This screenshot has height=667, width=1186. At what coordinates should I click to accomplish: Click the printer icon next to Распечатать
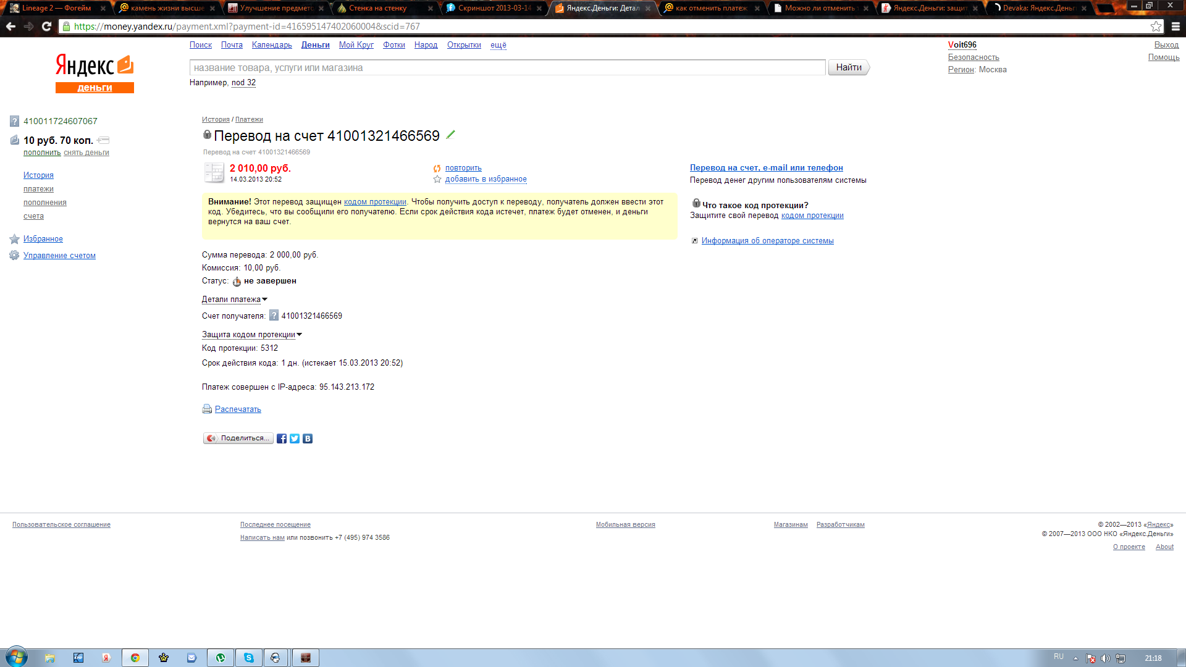[x=207, y=409]
